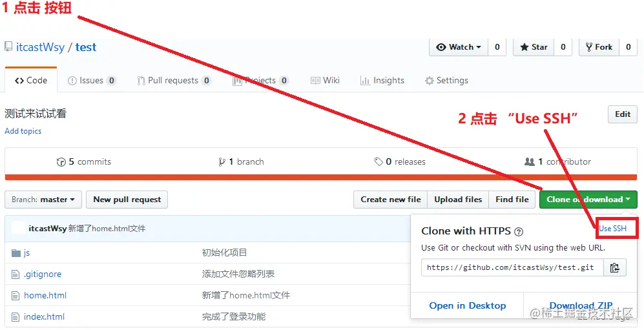Click Find file button
Viewport: 644px width, 330px height.
512,200
